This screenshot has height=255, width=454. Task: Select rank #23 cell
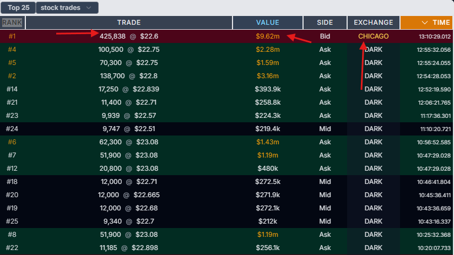coord(12,116)
